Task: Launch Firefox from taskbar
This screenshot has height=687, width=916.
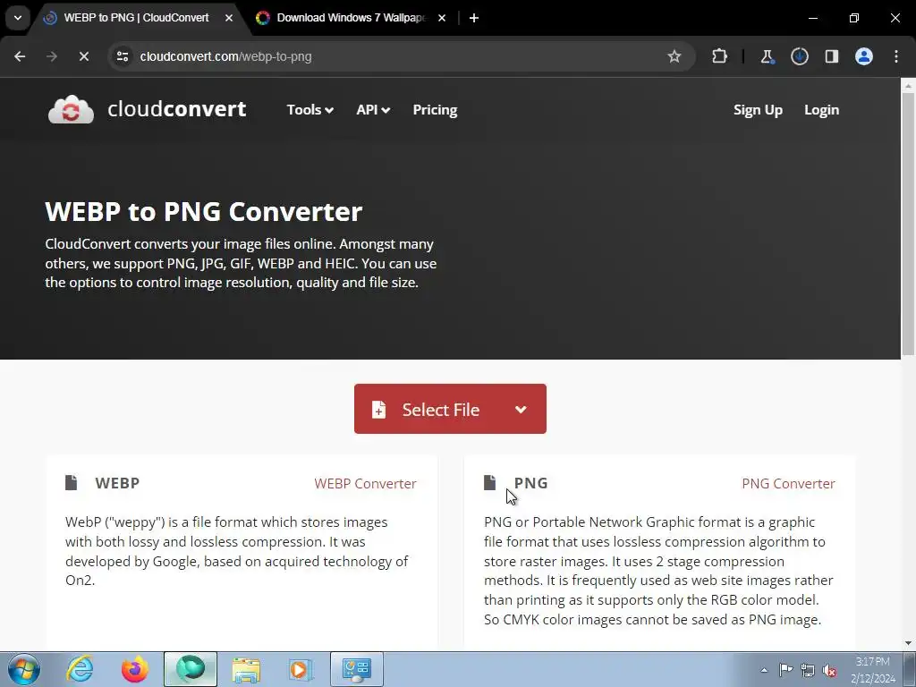Action: 135,669
